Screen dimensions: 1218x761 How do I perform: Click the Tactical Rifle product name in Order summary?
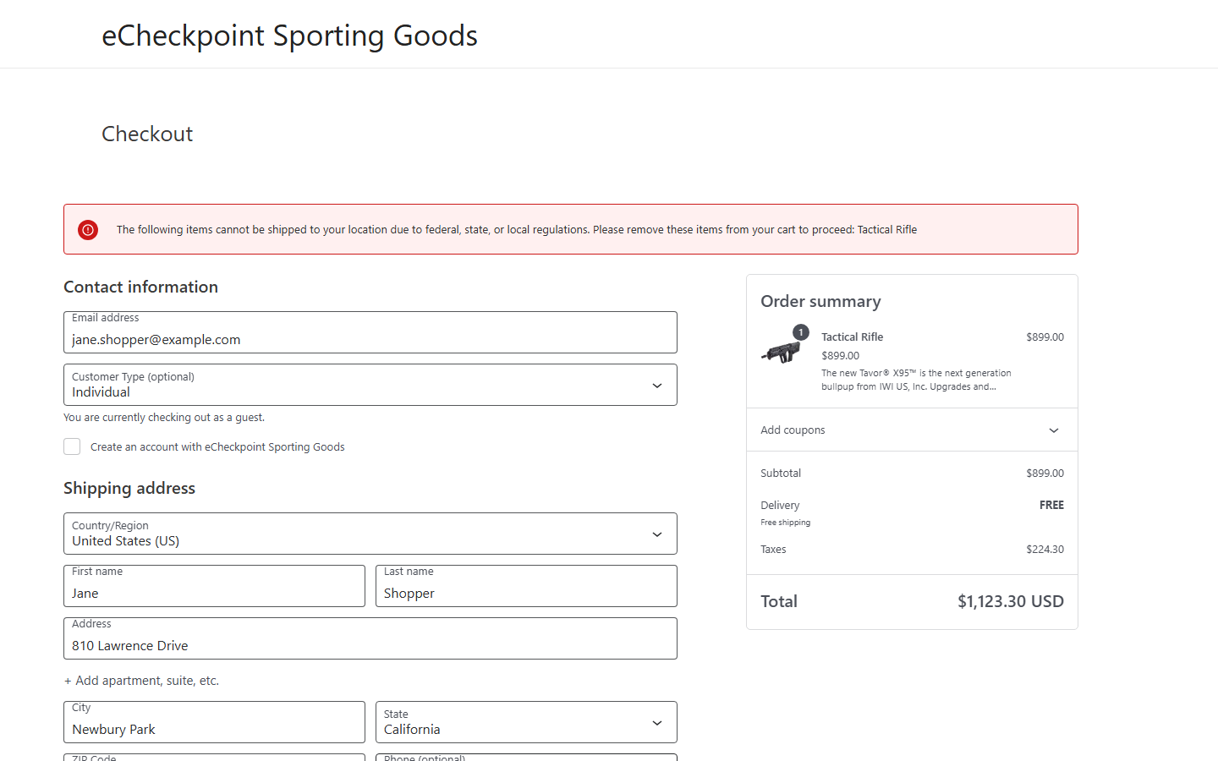pyautogui.click(x=852, y=337)
